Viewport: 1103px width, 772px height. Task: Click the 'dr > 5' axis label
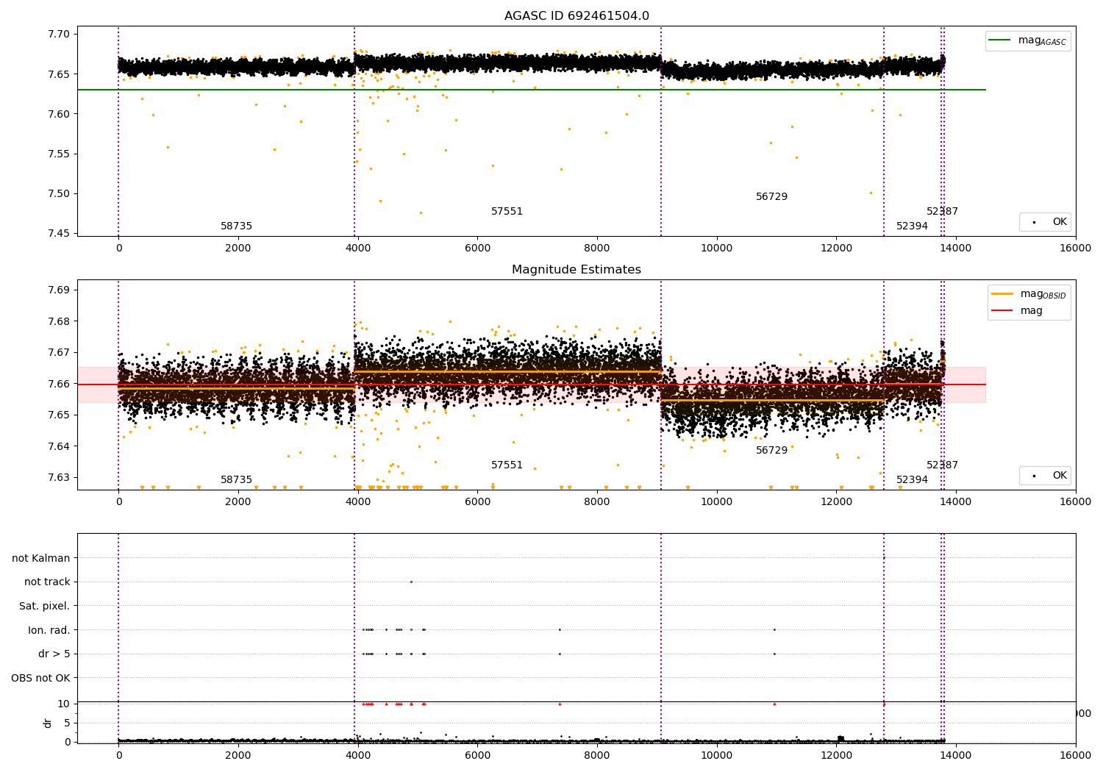coord(54,654)
